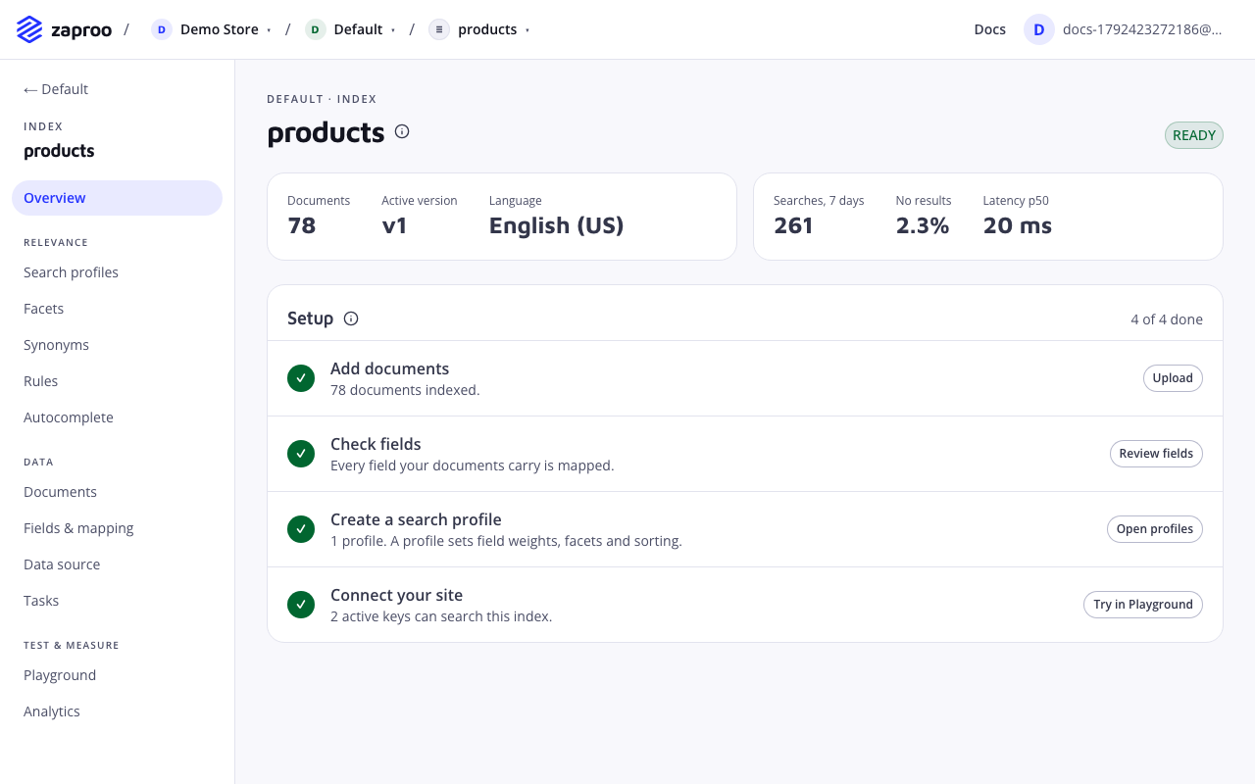Viewport: 1255px width, 784px height.
Task: Open the Docs link
Action: click(990, 29)
